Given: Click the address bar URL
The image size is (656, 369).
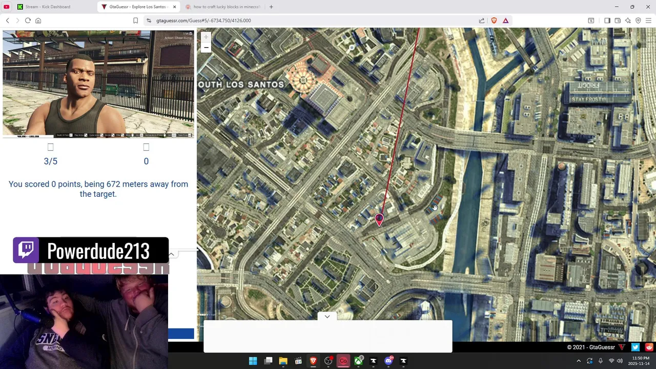Looking at the screenshot, I should click(x=203, y=20).
